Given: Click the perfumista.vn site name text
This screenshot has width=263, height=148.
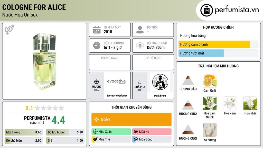Looking at the screenshot, I should click(x=237, y=10).
